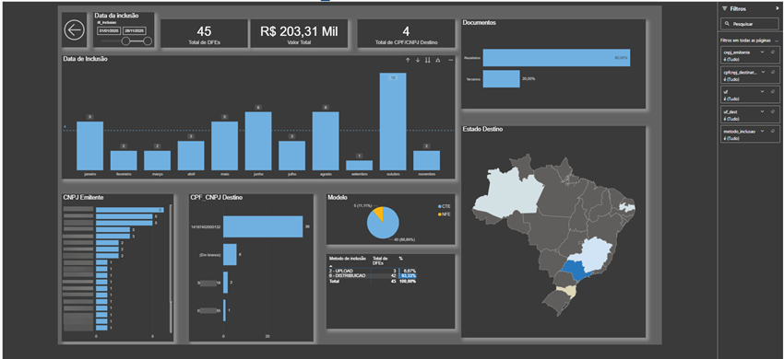Image resolution: width=784 pixels, height=359 pixels.
Task: Select the top bar in CNPJ Emitente
Action: click(x=129, y=210)
